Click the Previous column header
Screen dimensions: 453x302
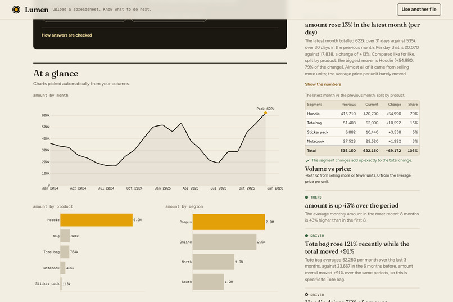coord(348,105)
